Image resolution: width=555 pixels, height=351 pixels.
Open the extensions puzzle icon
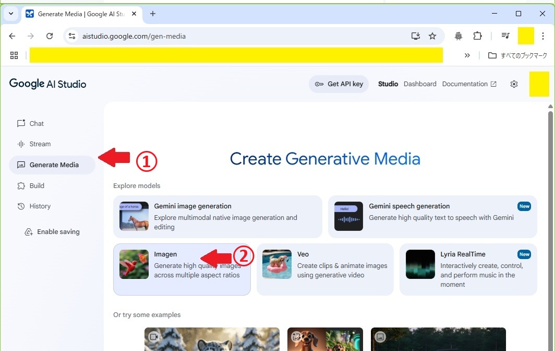click(477, 36)
